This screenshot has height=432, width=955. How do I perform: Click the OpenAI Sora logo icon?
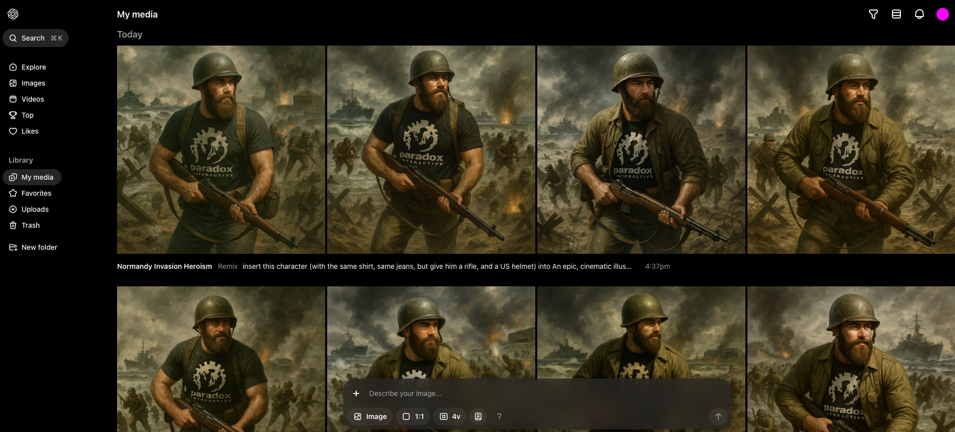pyautogui.click(x=14, y=14)
